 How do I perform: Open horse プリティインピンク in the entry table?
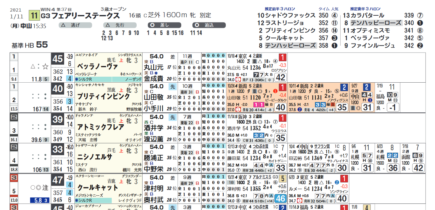pos(103,96)
